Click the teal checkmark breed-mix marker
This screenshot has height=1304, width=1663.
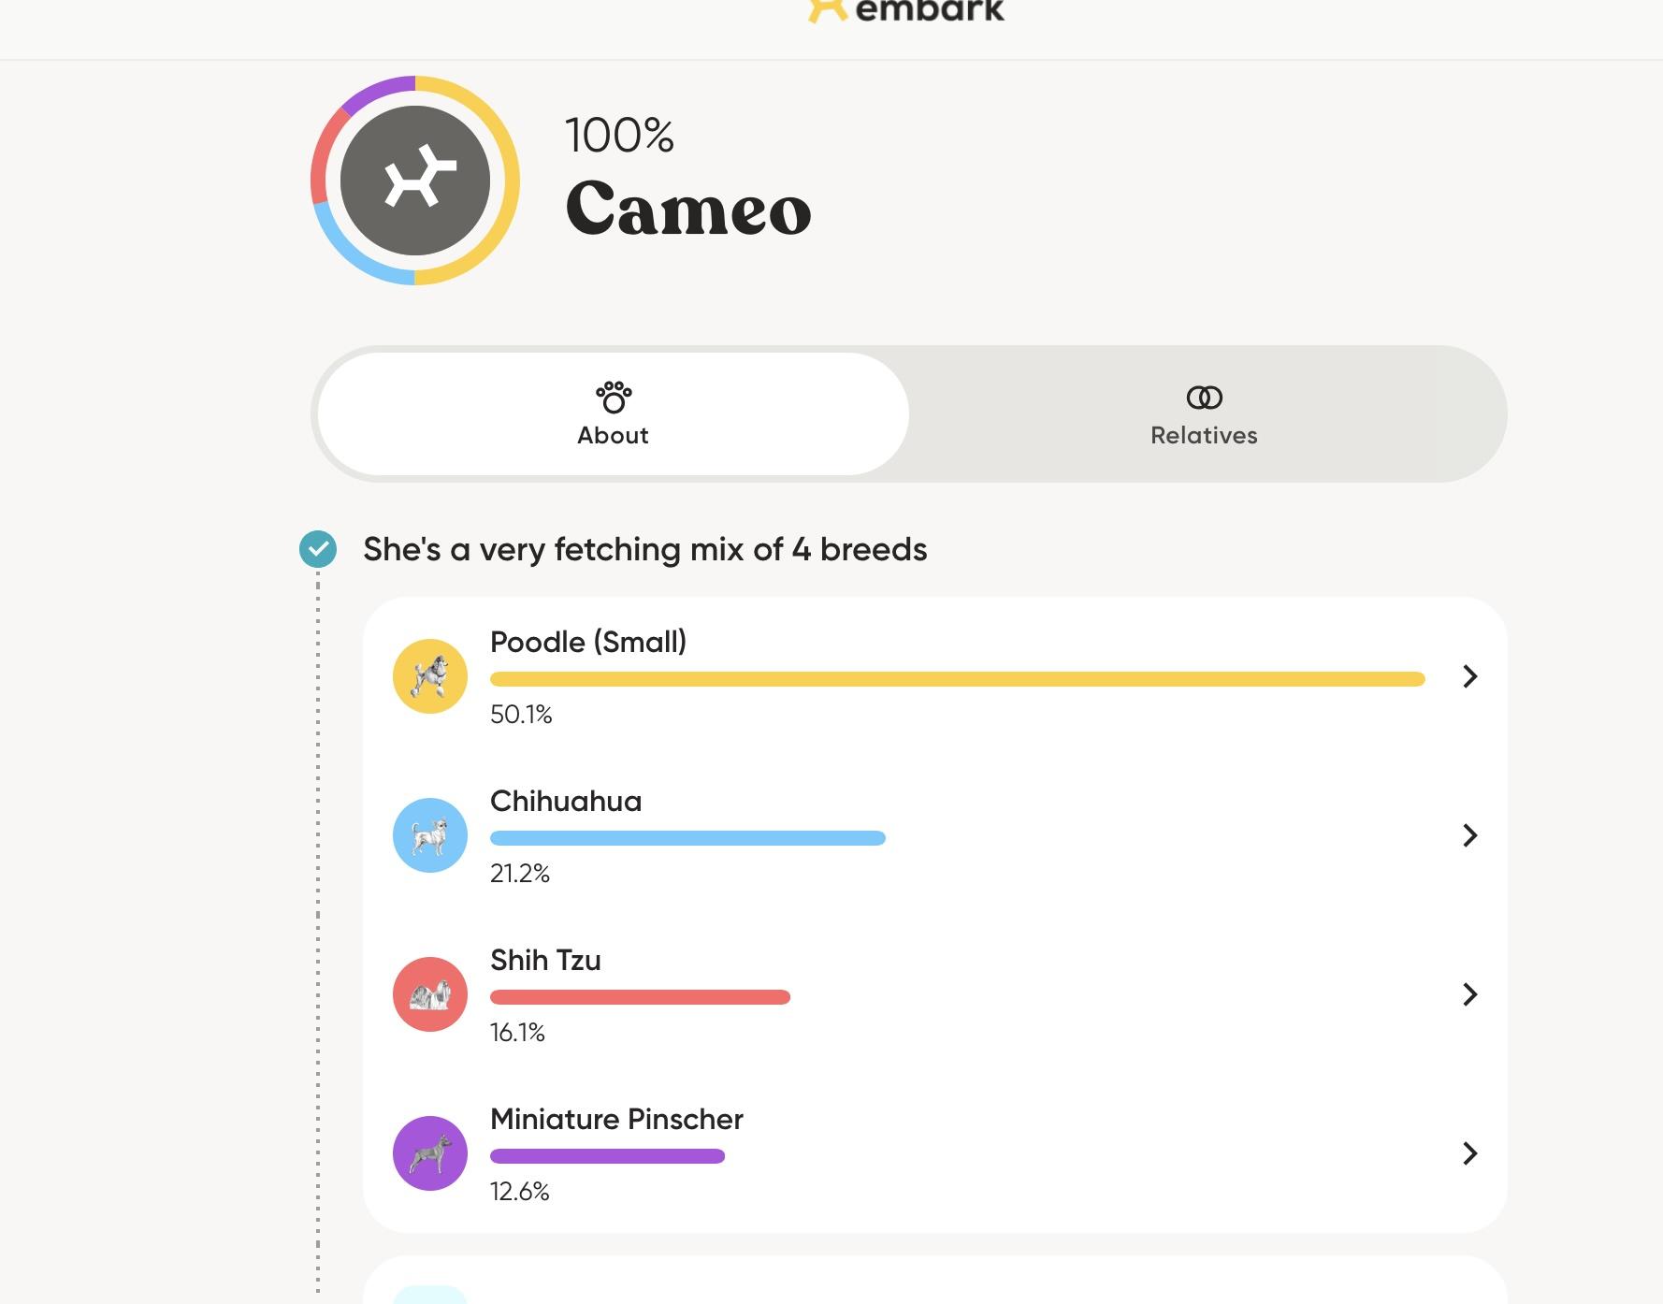point(318,549)
